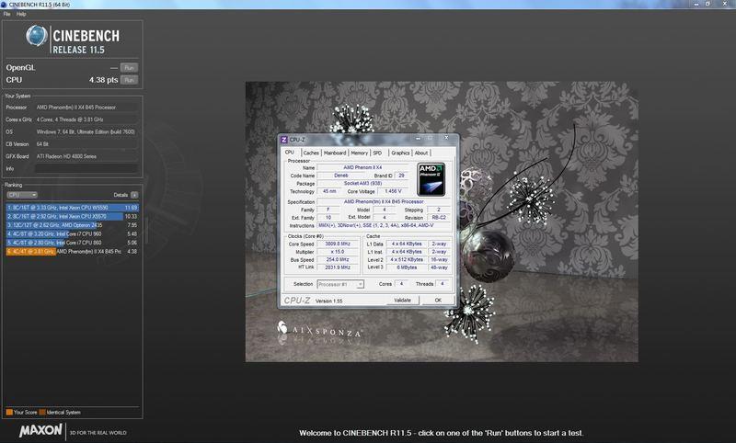Screen dimensions: 736x443
Task: Open the Cinebench Help menu
Action: [21, 14]
